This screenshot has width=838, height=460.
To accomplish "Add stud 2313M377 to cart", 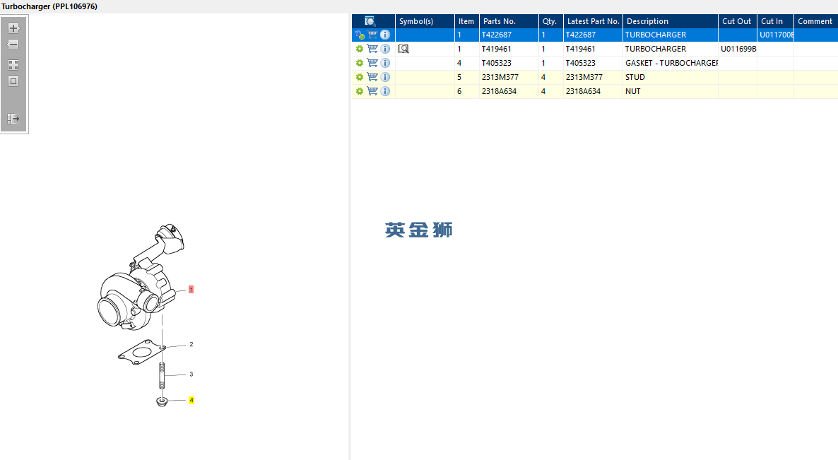I will point(372,77).
